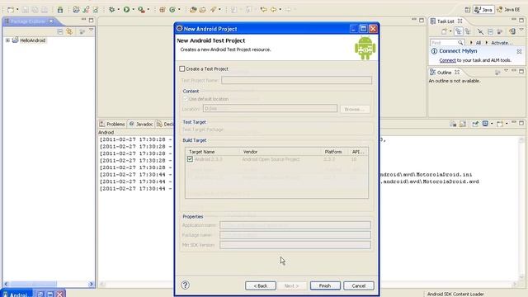Toggle the Categorized view icon in the Task List
528x297 pixels.
(459, 31)
